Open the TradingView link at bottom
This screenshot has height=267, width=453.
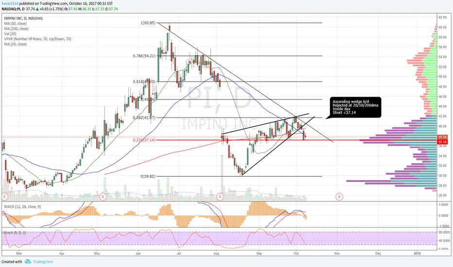coord(43,262)
